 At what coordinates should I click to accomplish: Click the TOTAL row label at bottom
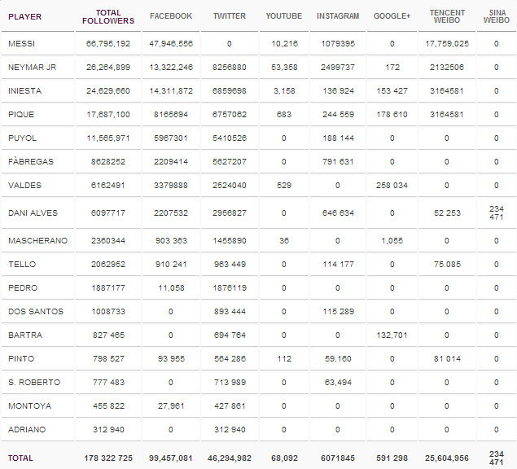pos(21,458)
